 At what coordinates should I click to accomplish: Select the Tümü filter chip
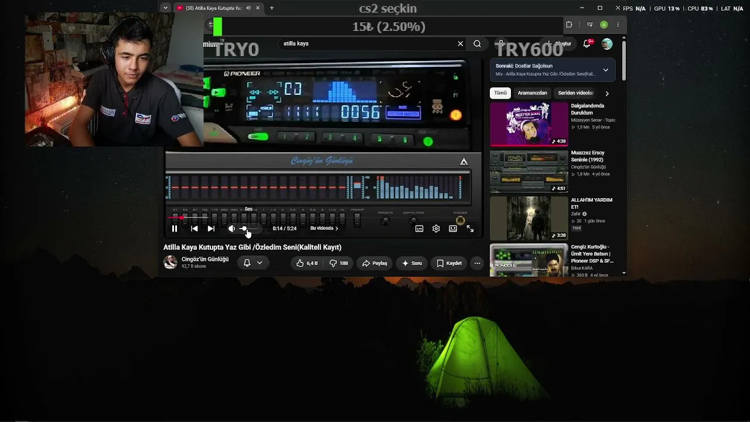(500, 93)
